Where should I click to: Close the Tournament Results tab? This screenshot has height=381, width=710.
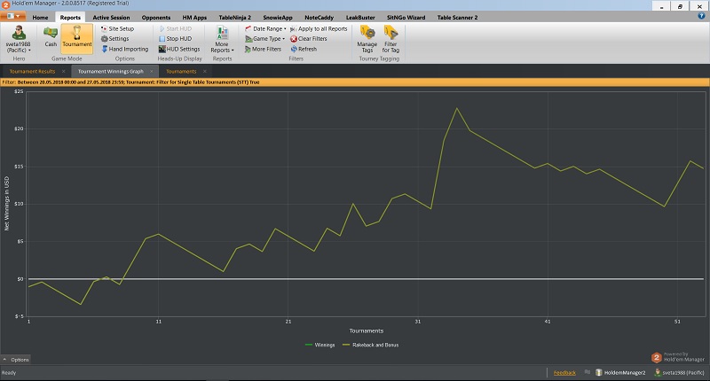63,72
